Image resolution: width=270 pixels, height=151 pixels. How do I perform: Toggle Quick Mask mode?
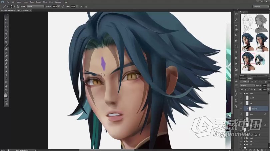click(x=6, y=101)
